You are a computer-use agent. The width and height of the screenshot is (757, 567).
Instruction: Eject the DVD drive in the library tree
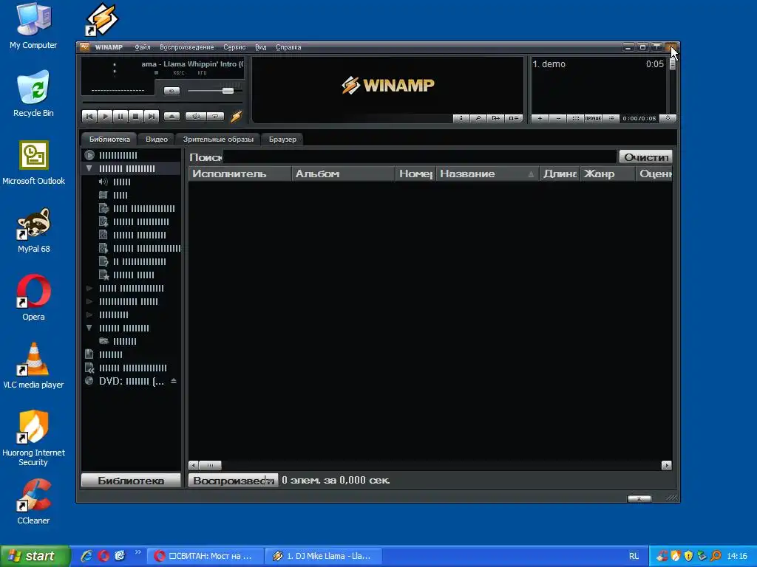[174, 381]
